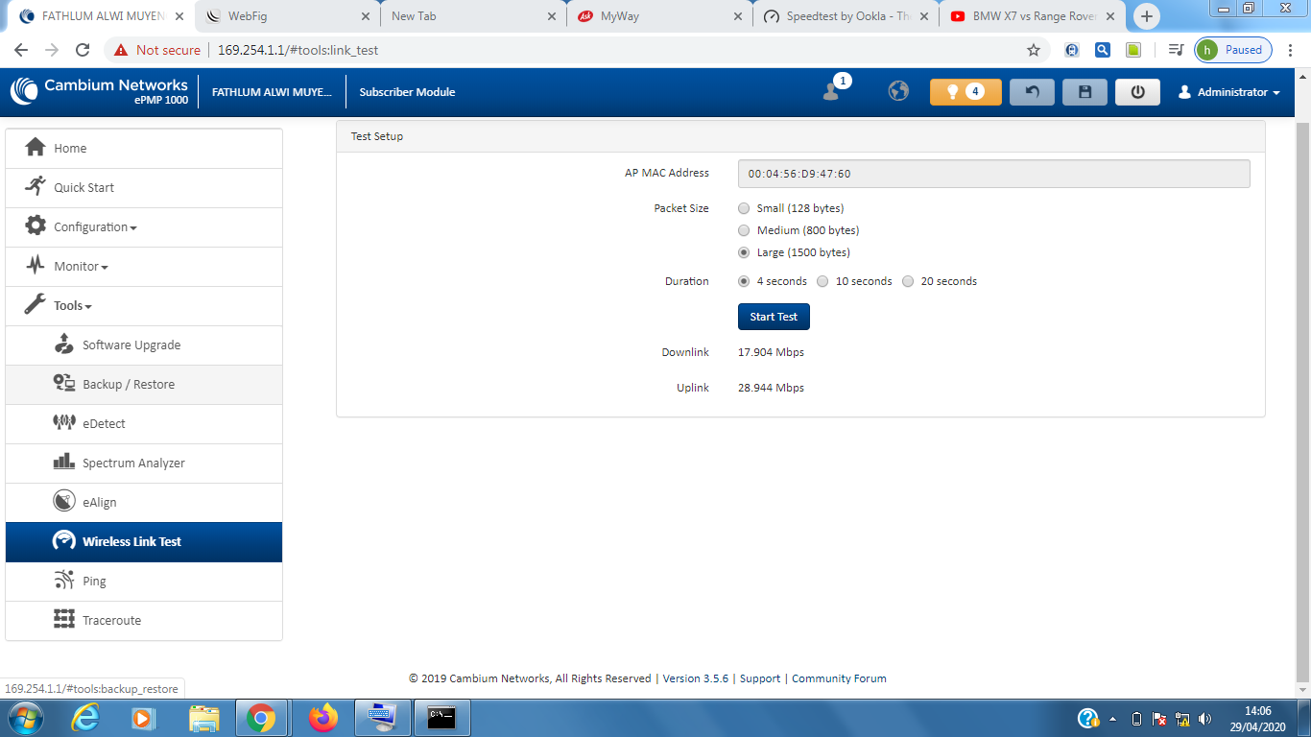
Task: Click the undo changes arrow icon
Action: [x=1032, y=92]
